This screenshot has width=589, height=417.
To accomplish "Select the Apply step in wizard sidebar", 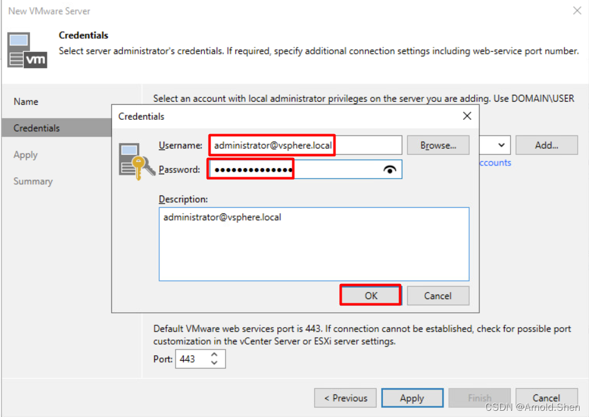I will tap(26, 155).
